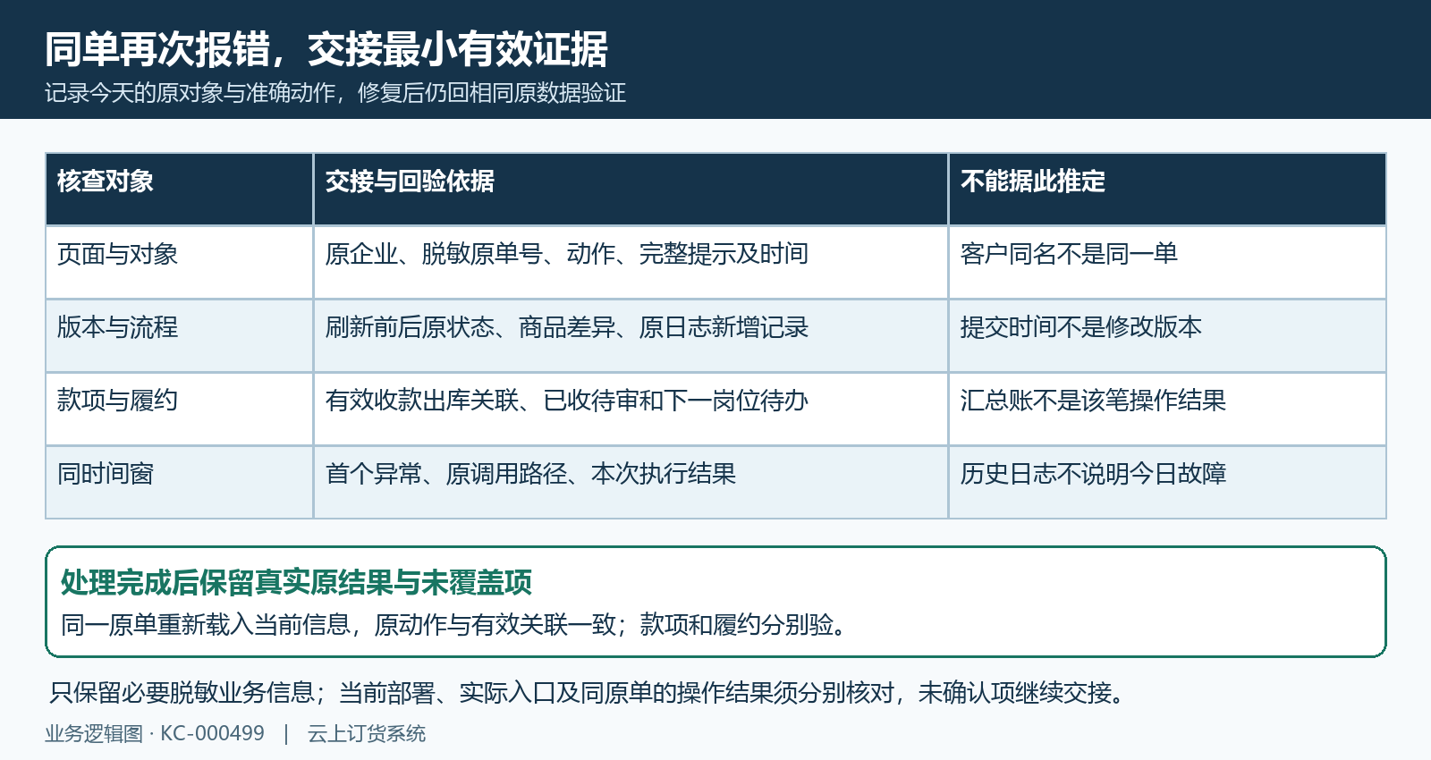This screenshot has width=1431, height=760.
Task: Click the footer text 云上订货系统
Action: 367,734
